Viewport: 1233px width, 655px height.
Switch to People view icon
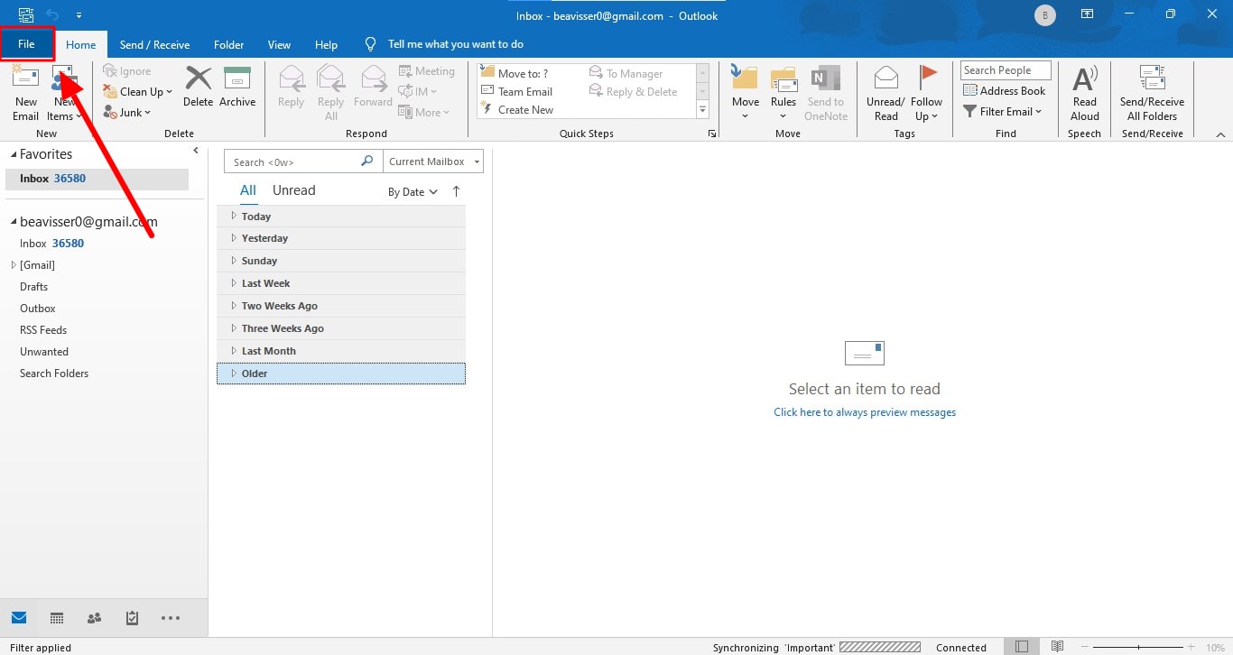[94, 618]
